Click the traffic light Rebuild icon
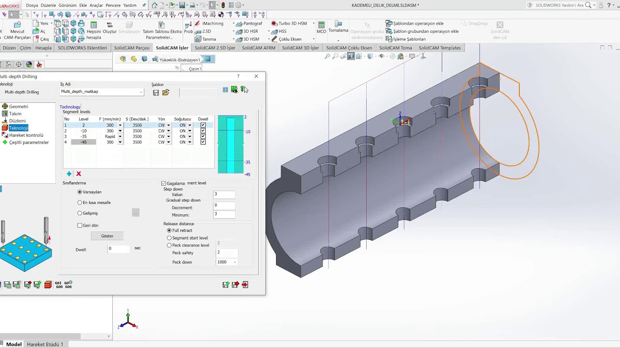 click(223, 5)
